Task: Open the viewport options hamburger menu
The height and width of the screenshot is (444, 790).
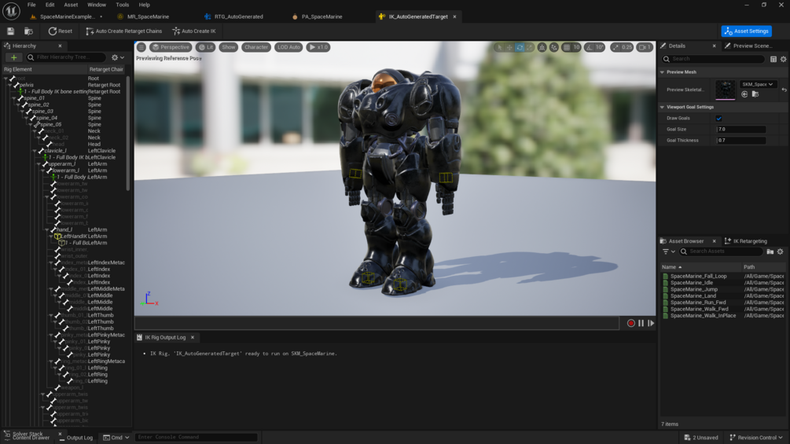Action: (141, 47)
